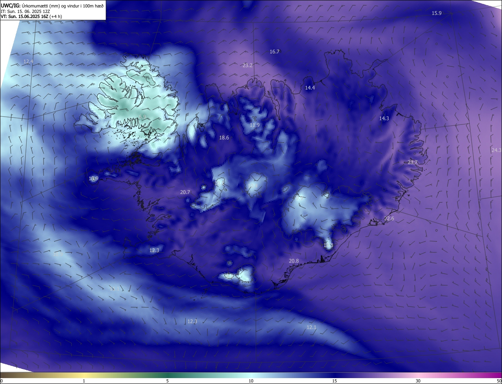This screenshot has height=384, width=502.
Task: Click the 23.2 value label
Action: coord(247,66)
